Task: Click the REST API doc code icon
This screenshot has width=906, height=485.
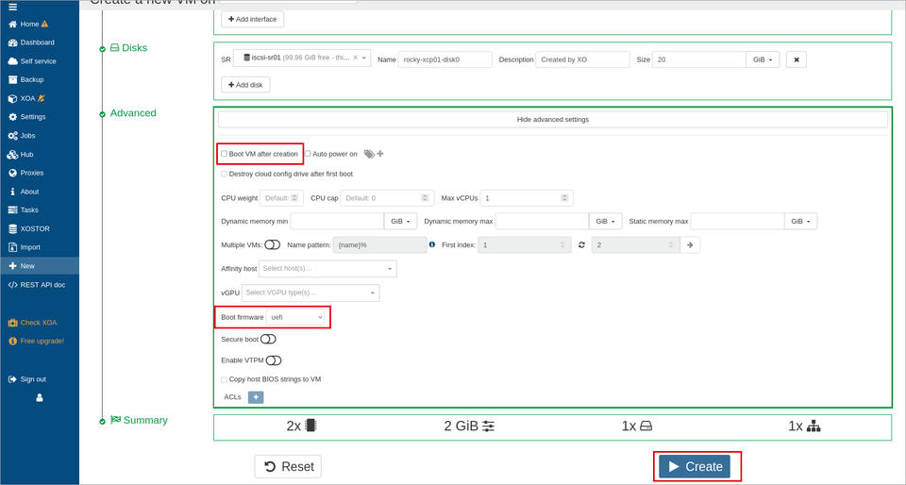Action: [12, 285]
